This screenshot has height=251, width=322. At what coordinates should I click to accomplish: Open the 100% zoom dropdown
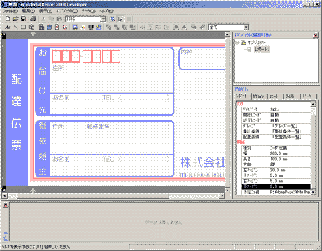click(x=103, y=19)
